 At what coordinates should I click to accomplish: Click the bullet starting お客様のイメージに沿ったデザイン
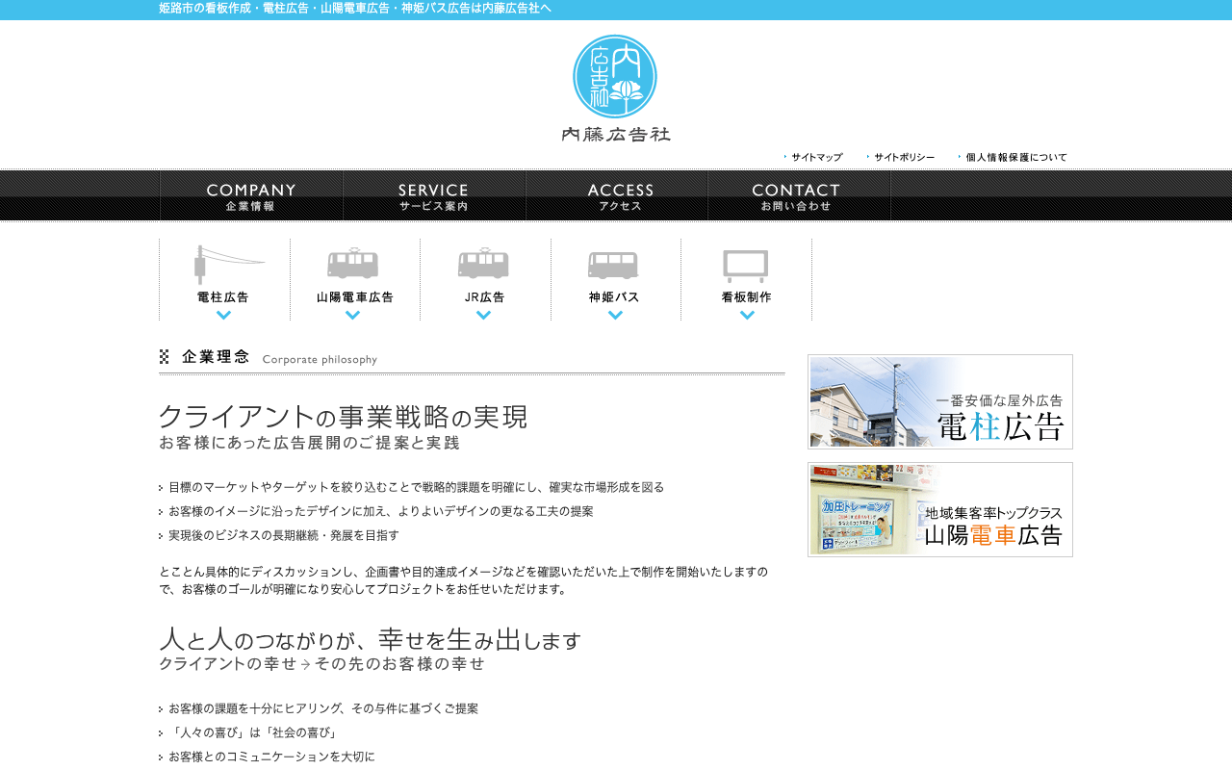[x=376, y=511]
